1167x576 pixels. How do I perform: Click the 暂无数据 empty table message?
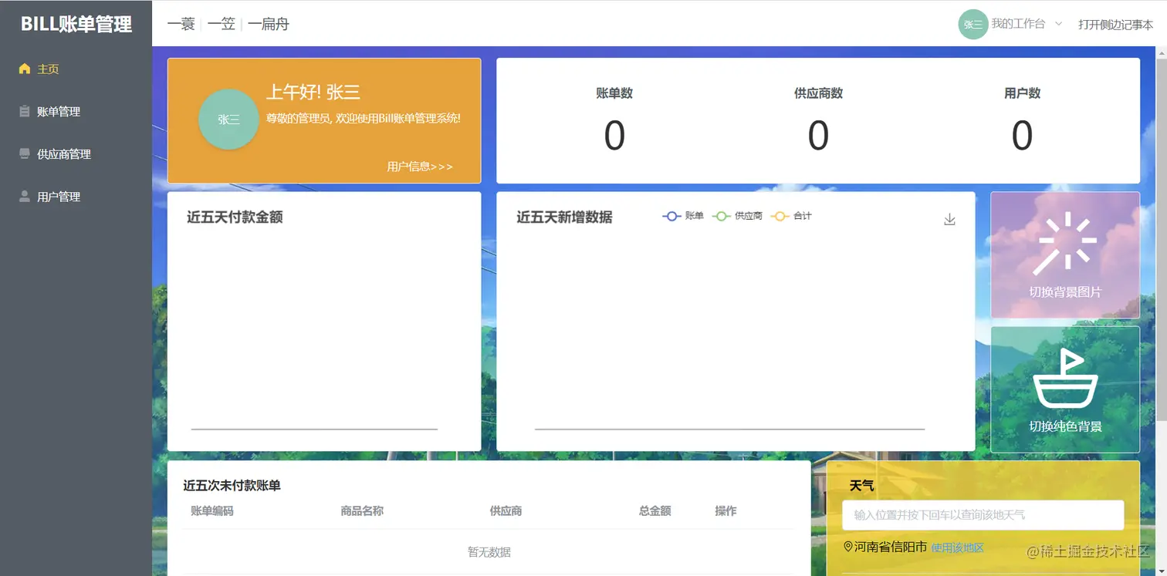coord(489,552)
